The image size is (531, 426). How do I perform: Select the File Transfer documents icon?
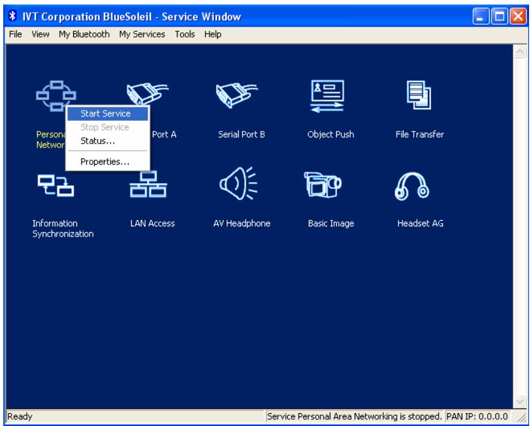point(419,95)
